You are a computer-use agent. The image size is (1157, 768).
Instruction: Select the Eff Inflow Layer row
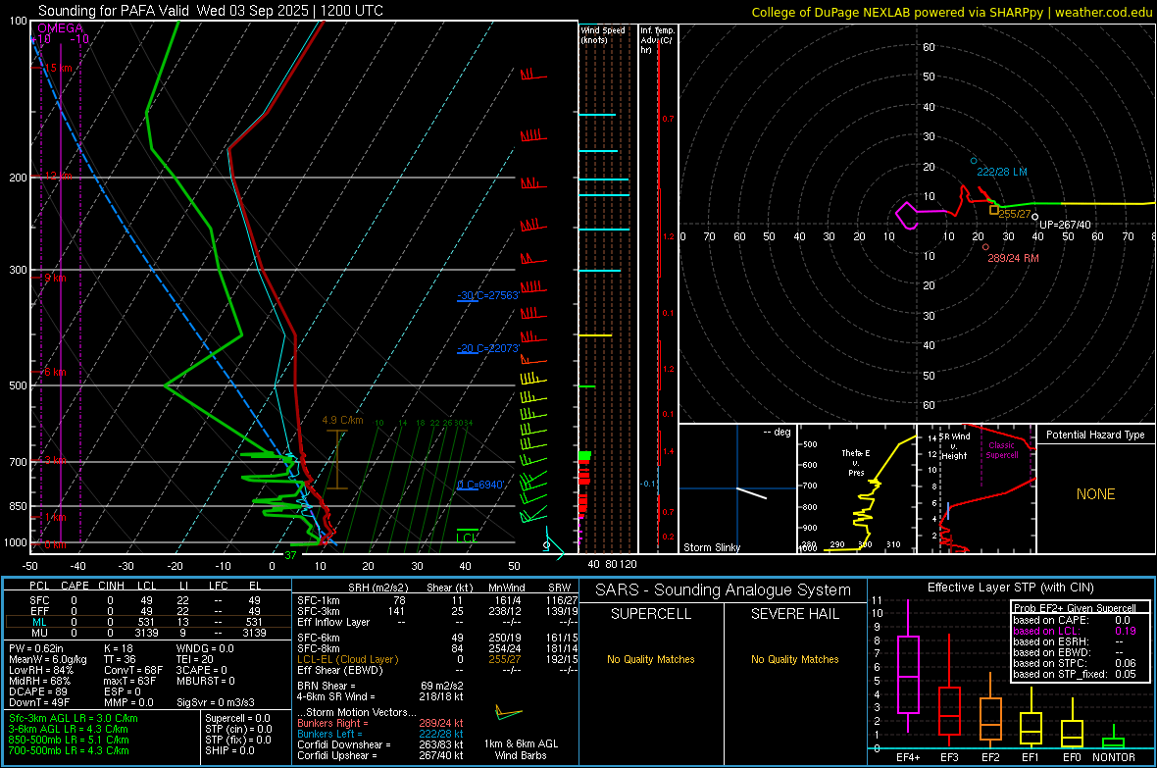coord(437,622)
